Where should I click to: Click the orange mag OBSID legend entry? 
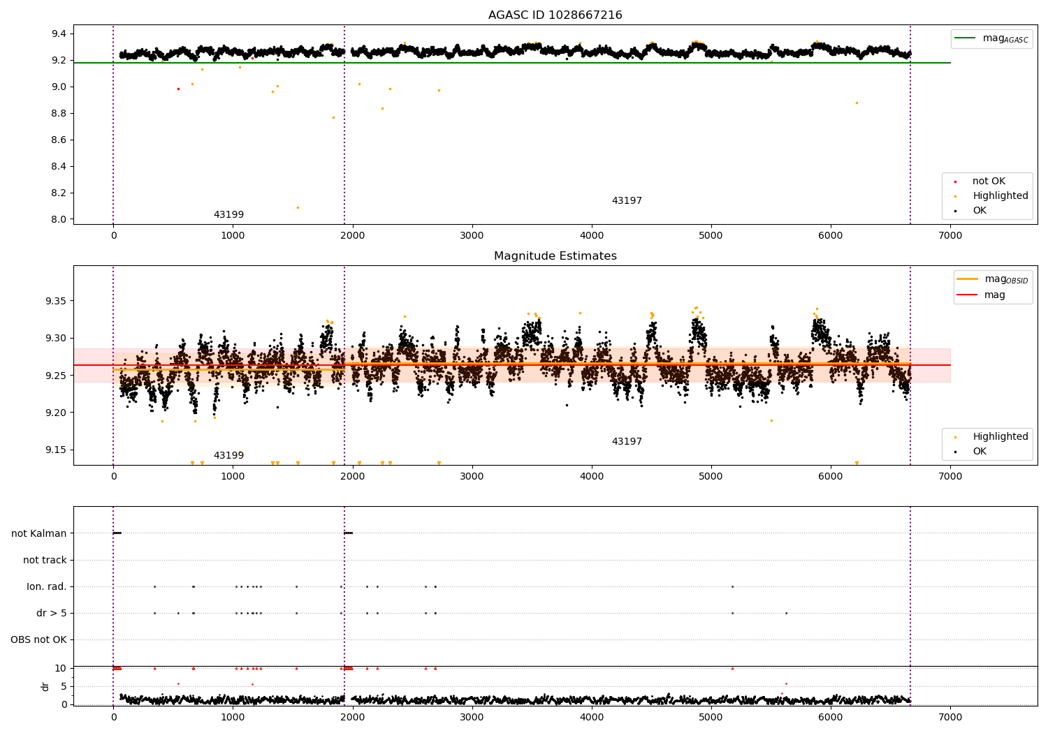tap(992, 279)
